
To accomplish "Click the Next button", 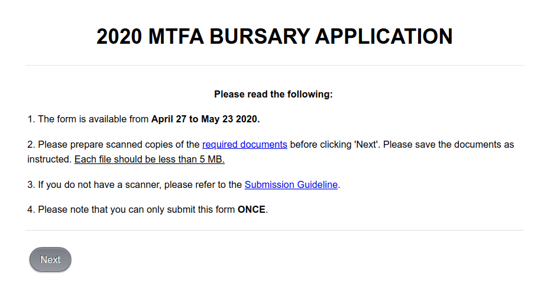I will (50, 260).
